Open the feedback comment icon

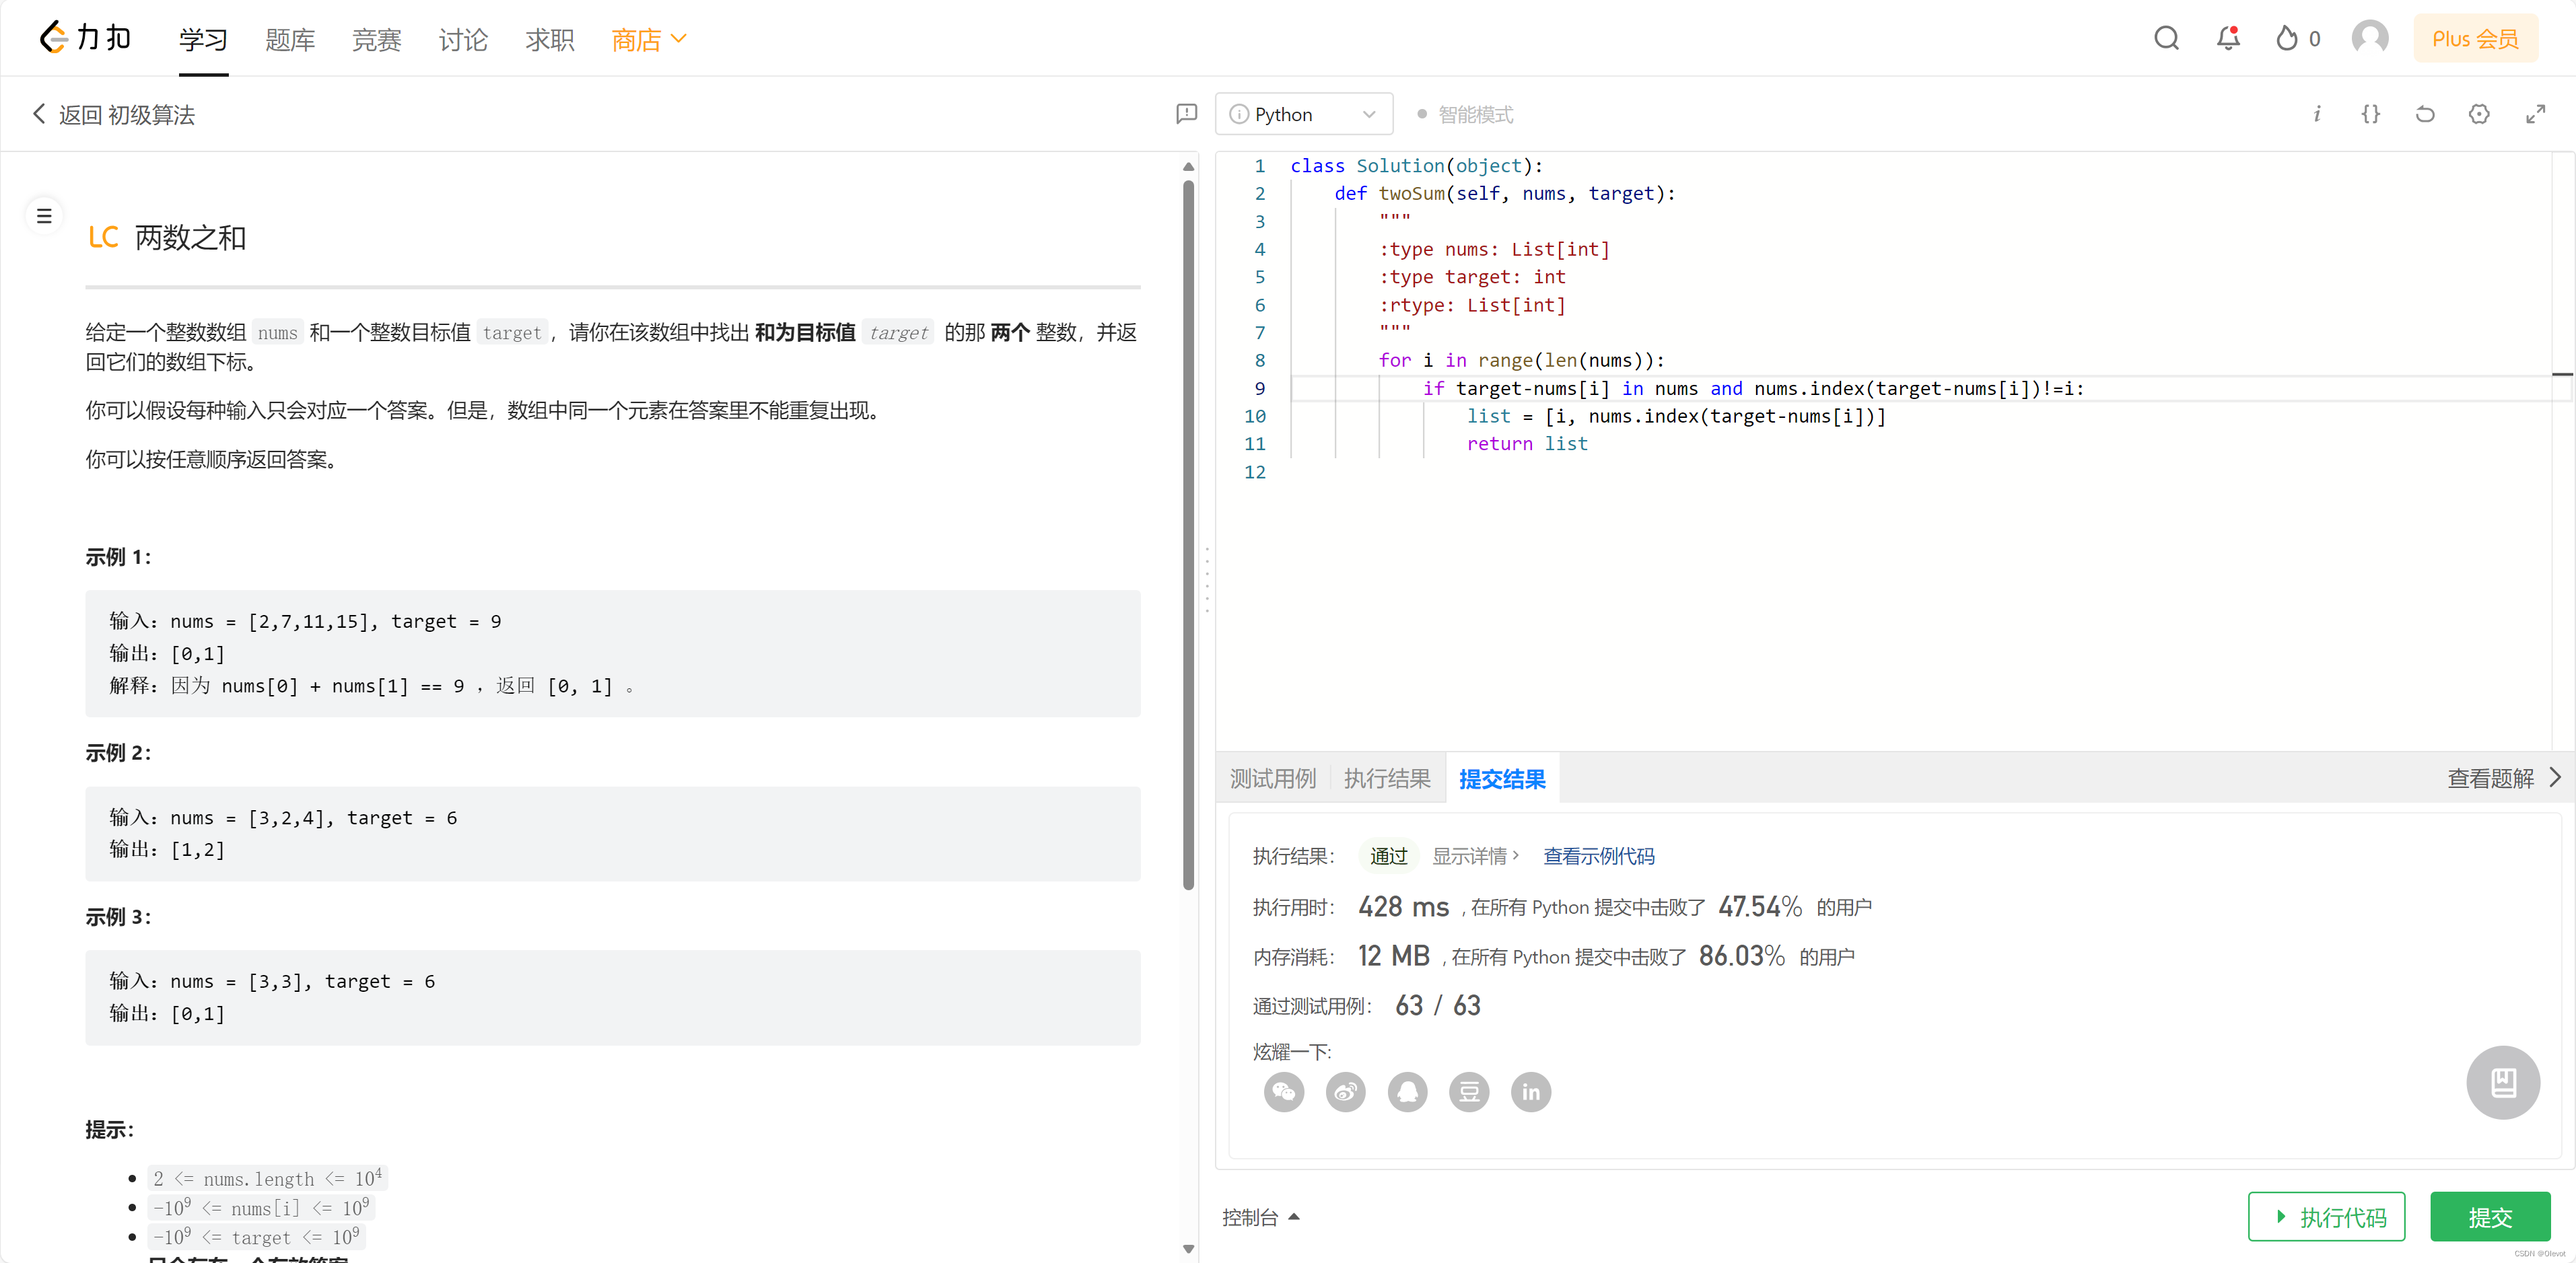click(1186, 114)
